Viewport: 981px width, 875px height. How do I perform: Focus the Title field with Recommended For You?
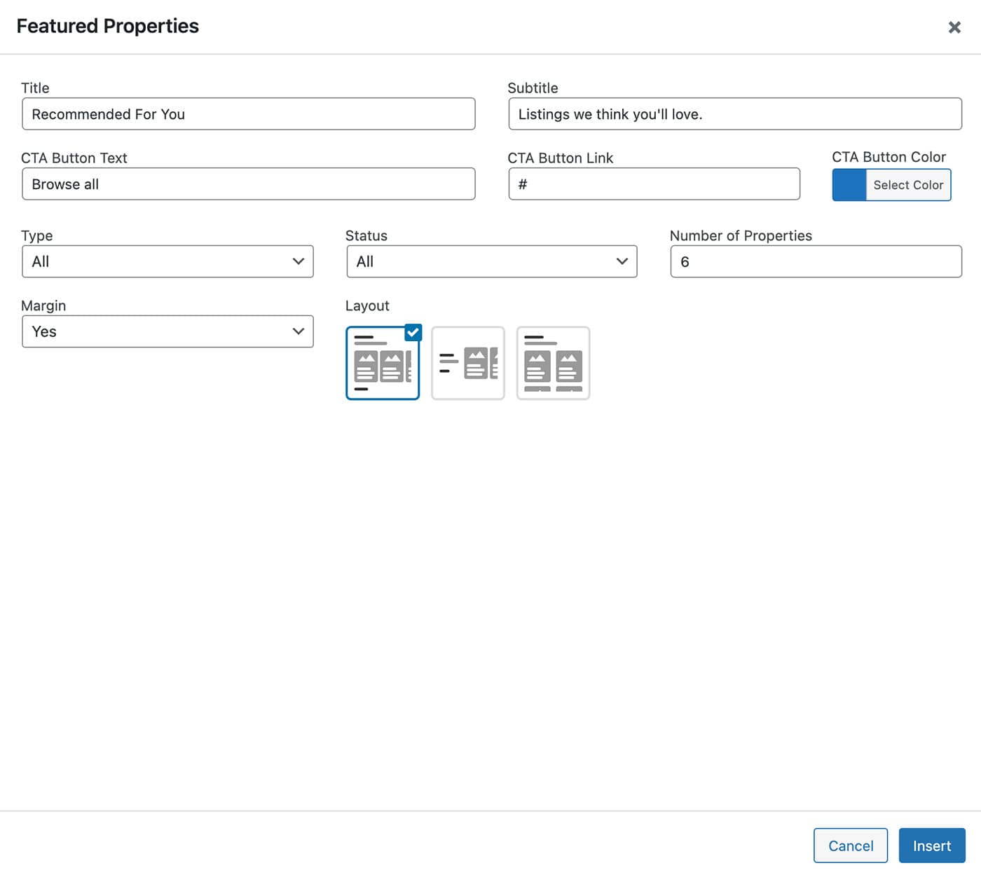248,114
